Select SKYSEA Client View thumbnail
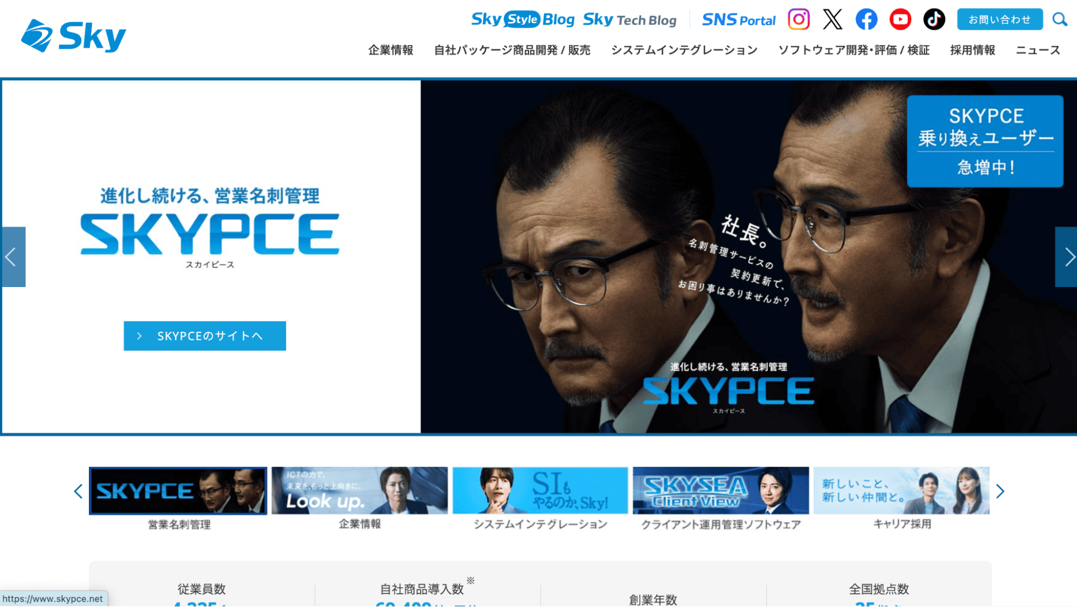 [x=721, y=491]
